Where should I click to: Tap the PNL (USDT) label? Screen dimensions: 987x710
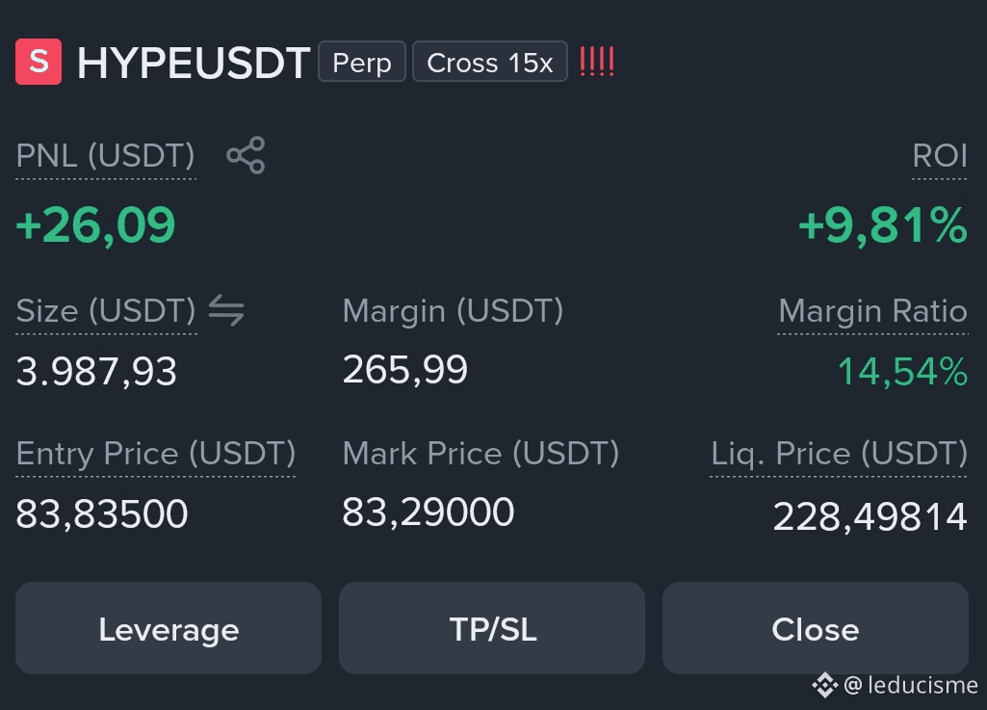[x=106, y=156]
